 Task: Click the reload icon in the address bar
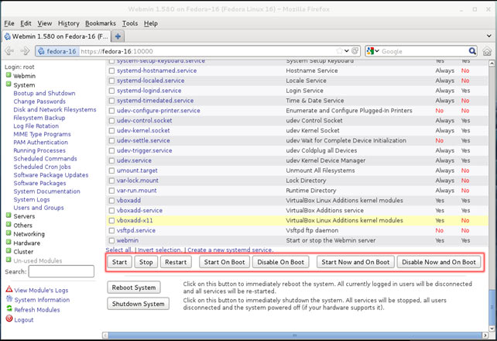[x=355, y=50]
